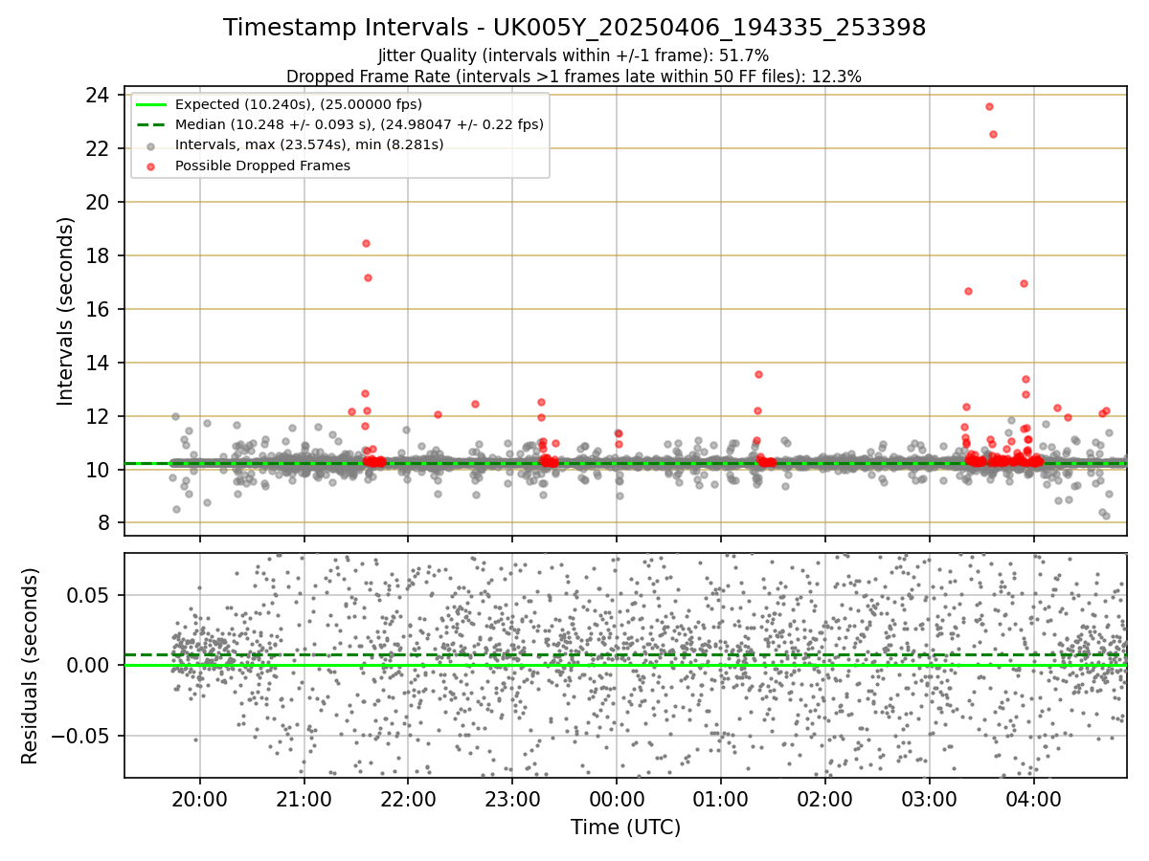
Task: Click the chart title 'Timestamp Intervals - UK005Y_20250406_194335_253398'
Action: pos(574,28)
